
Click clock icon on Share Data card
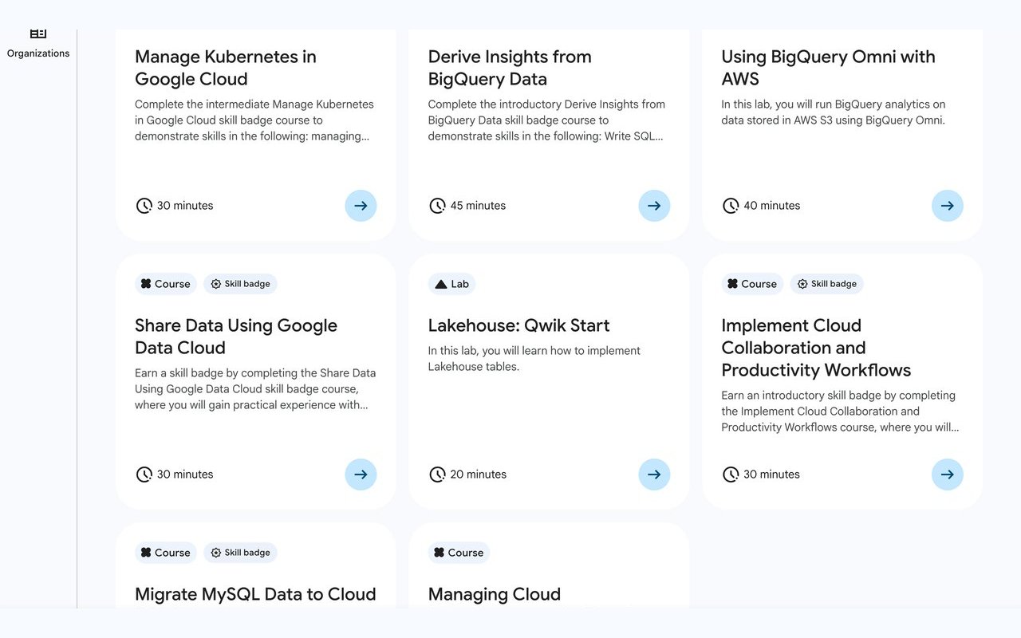pos(144,475)
